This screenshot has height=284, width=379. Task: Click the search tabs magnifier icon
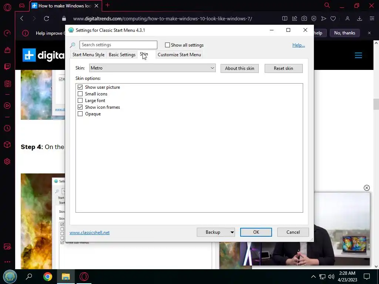327,5
